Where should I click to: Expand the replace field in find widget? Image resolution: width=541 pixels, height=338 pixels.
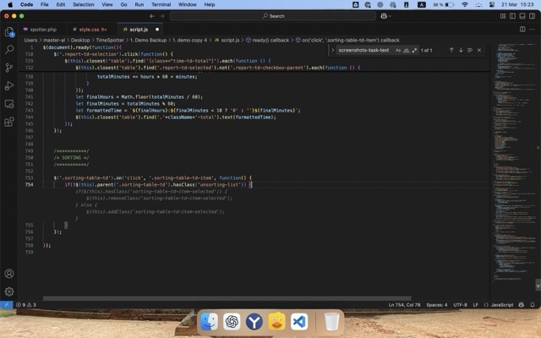tap(333, 50)
